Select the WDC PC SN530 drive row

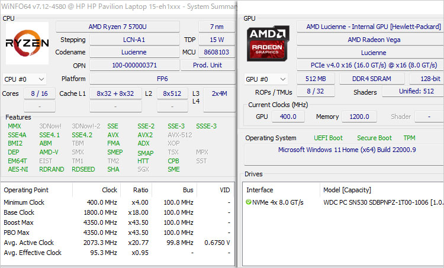coord(379,202)
